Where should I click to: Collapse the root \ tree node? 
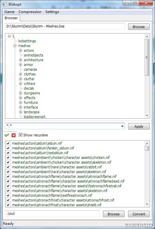[10, 36]
